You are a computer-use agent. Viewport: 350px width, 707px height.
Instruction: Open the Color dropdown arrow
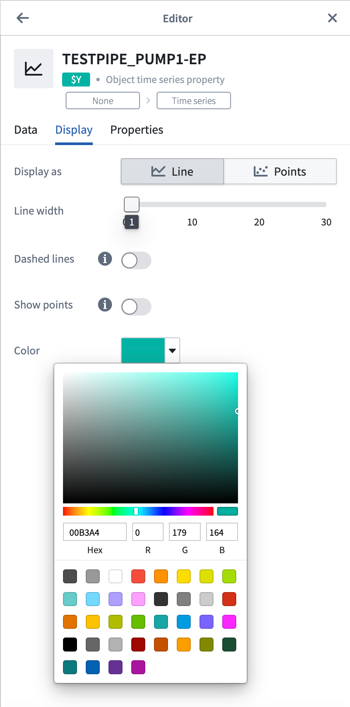[x=172, y=350]
